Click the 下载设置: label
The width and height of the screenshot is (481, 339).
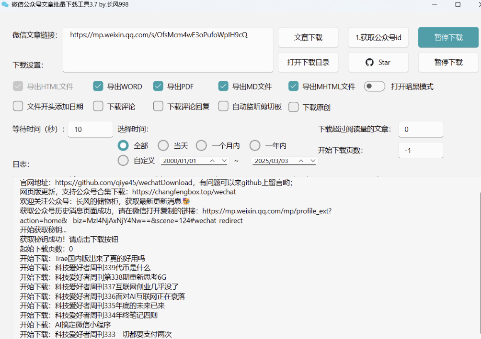tap(28, 65)
